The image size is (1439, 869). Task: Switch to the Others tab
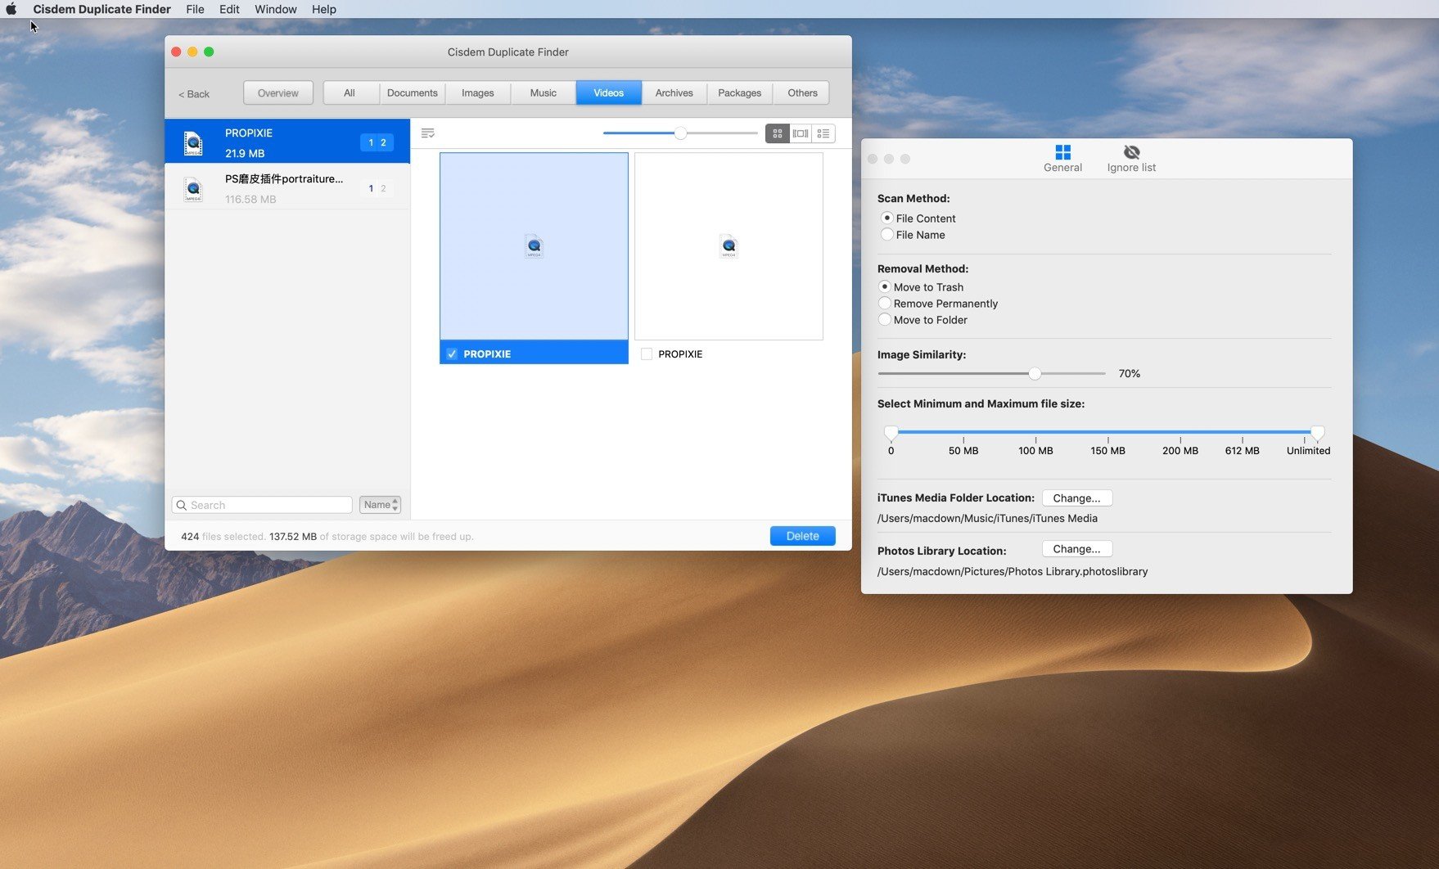(x=802, y=92)
